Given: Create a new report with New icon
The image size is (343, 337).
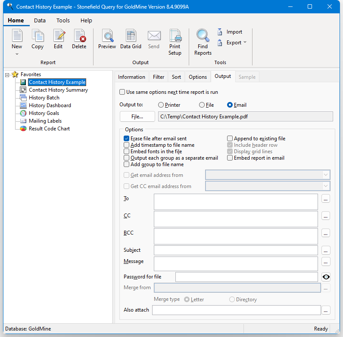Looking at the screenshot, I should click(17, 35).
